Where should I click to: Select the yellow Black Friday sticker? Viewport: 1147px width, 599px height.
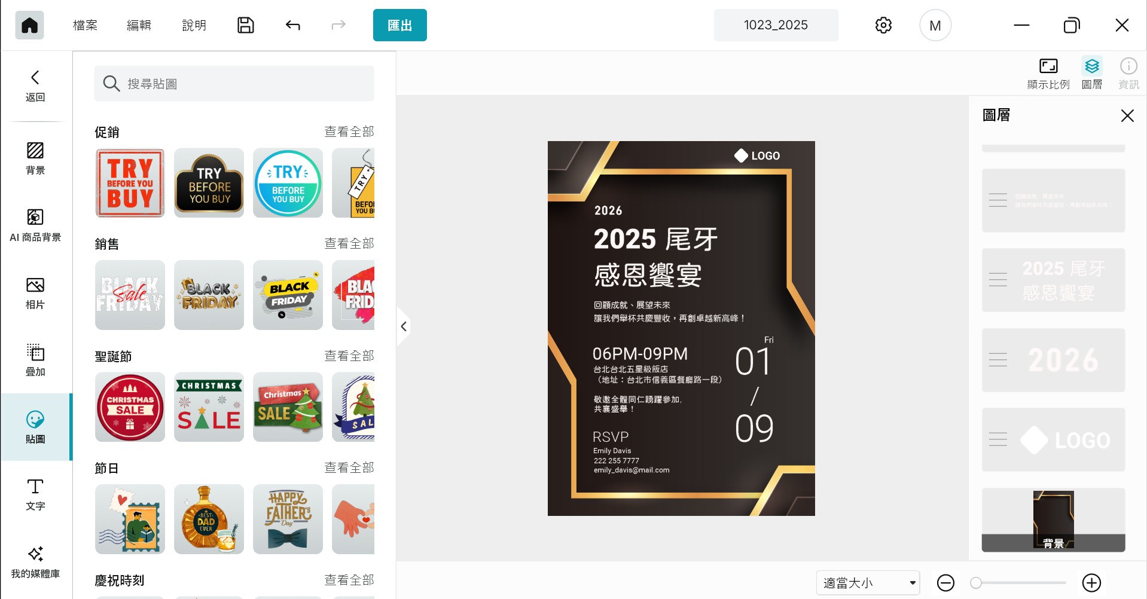[x=288, y=295]
